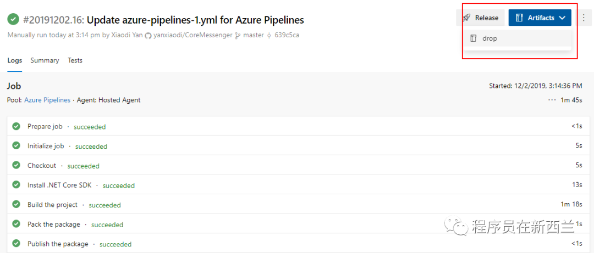Click the green check icon for Prepare job
The width and height of the screenshot is (594, 253).
pos(16,126)
